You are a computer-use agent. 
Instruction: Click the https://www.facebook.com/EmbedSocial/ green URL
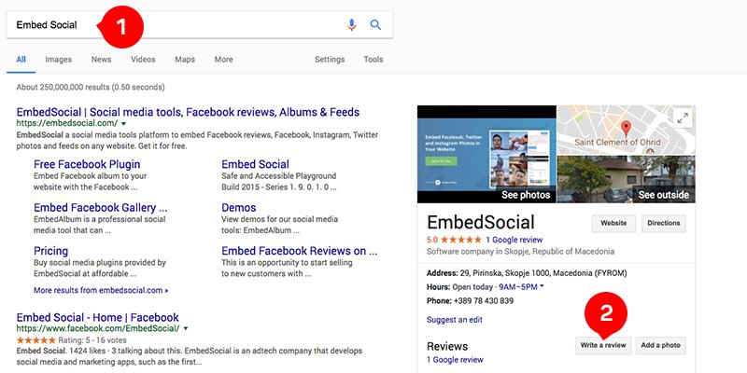98,328
